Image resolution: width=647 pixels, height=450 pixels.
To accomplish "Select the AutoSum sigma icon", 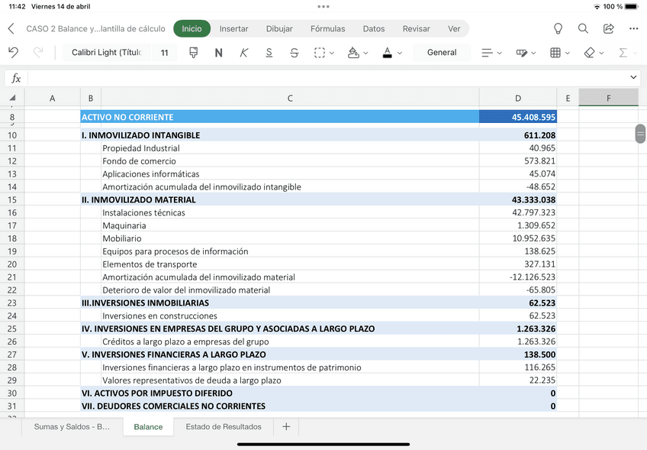I will tap(624, 52).
